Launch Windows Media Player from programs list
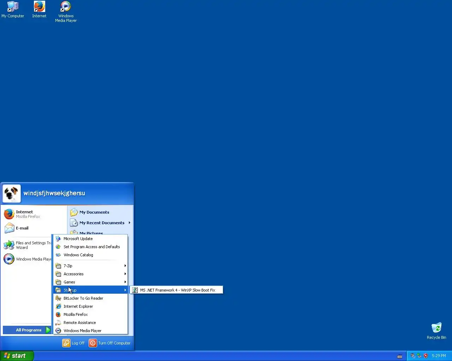 pyautogui.click(x=90, y=331)
